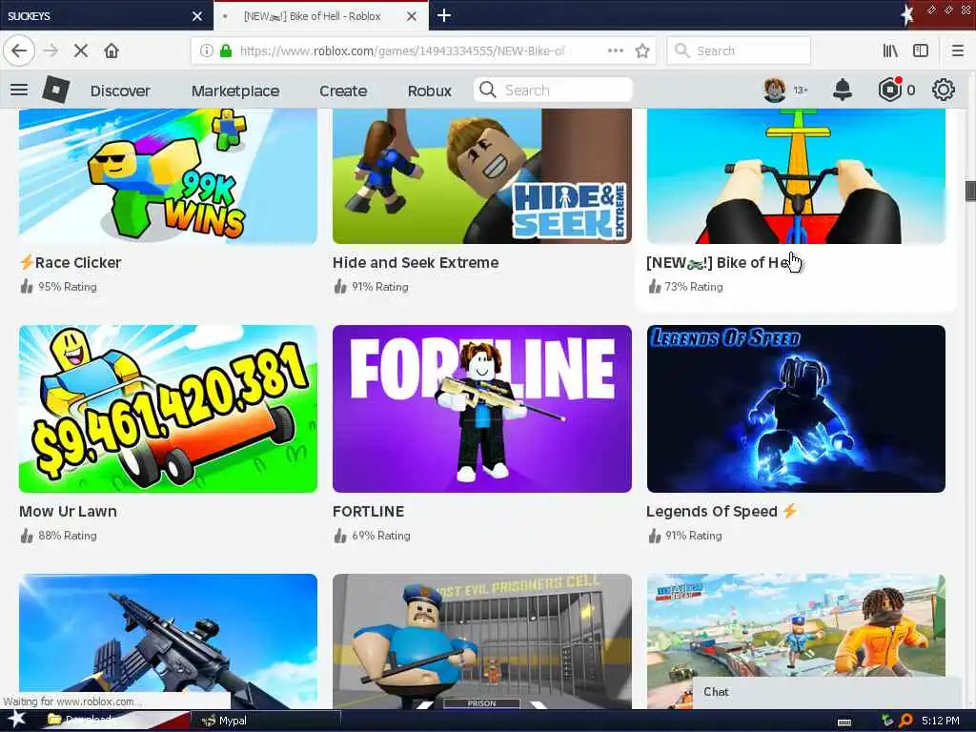Open Race Clicker game title link

[71, 263]
